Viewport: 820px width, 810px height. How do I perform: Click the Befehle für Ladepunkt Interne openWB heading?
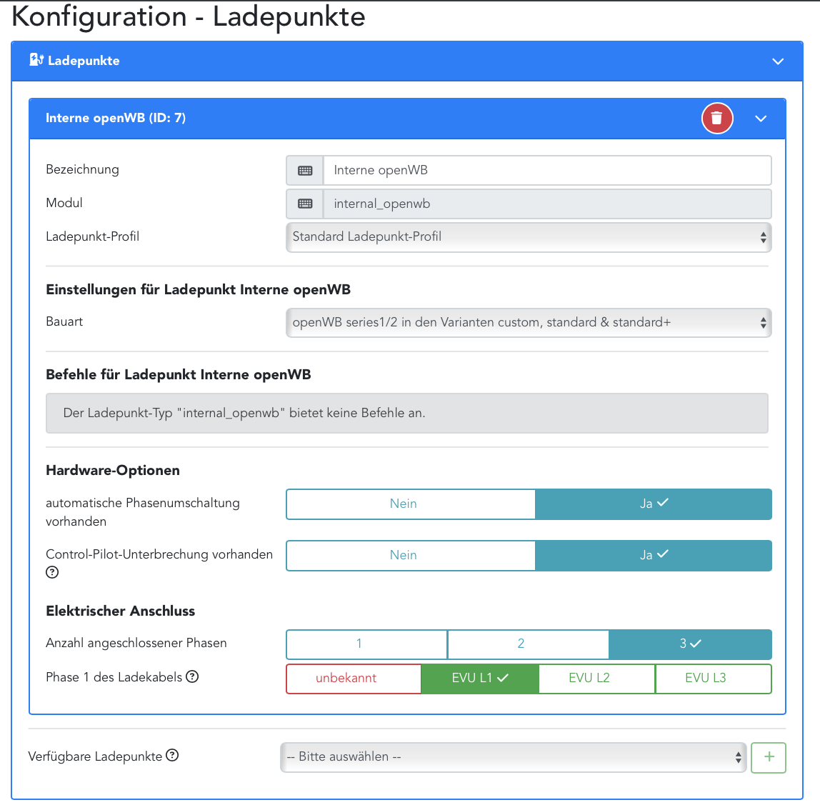[179, 374]
